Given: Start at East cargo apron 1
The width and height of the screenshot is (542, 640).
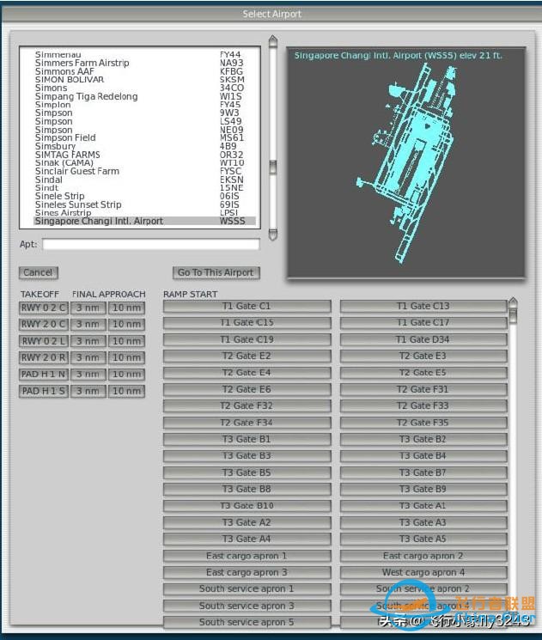Looking at the screenshot, I should tap(247, 556).
